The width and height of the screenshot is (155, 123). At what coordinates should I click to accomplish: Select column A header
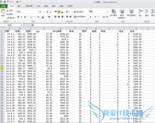click(9, 29)
